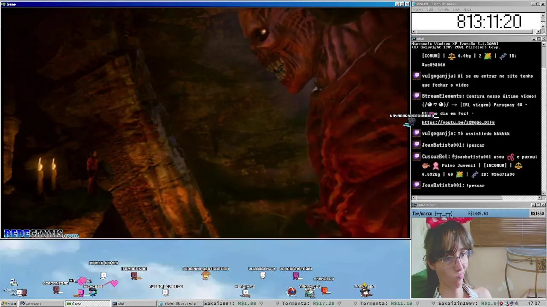Viewport: 547px width, 307px height.
Task: Click the Notepad horizontal scrollbar left arrow
Action: 414,32
